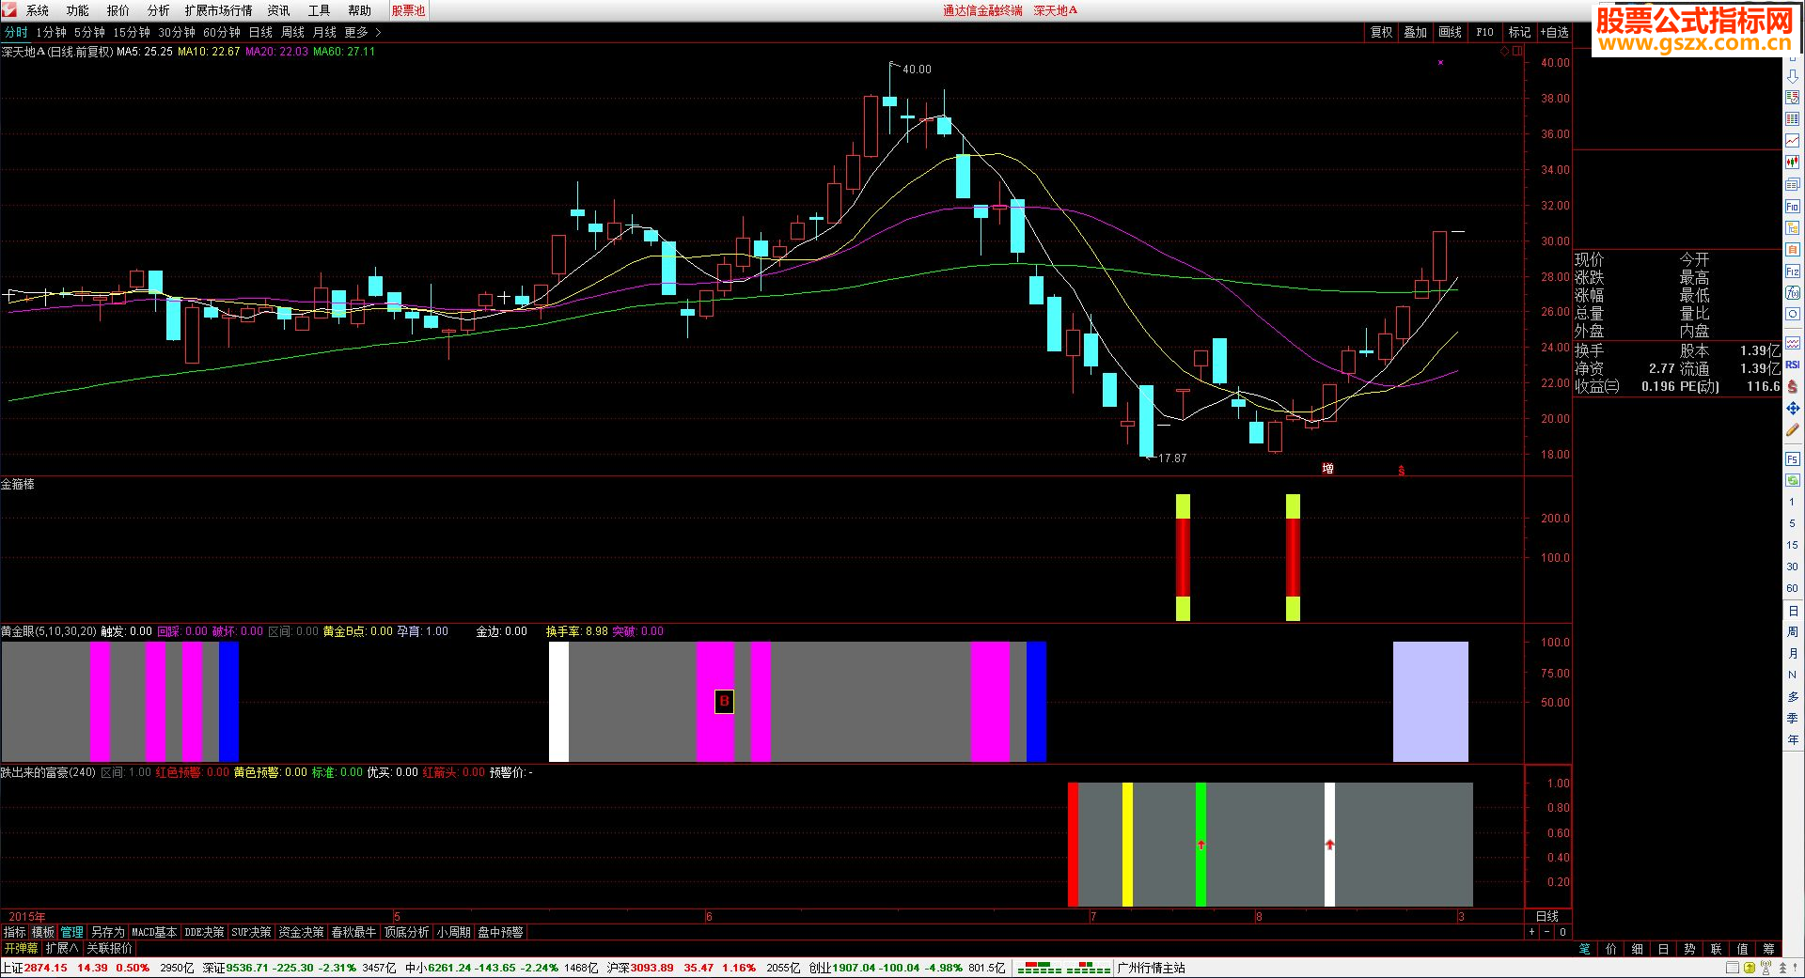Open the 功能 menu
This screenshot has width=1805, height=978.
[77, 10]
